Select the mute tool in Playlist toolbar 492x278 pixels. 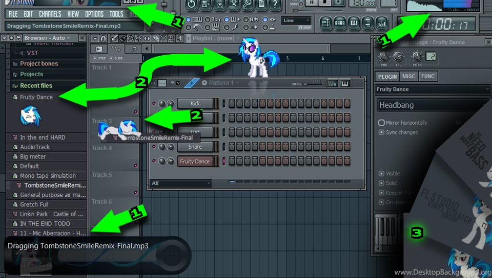click(x=139, y=38)
